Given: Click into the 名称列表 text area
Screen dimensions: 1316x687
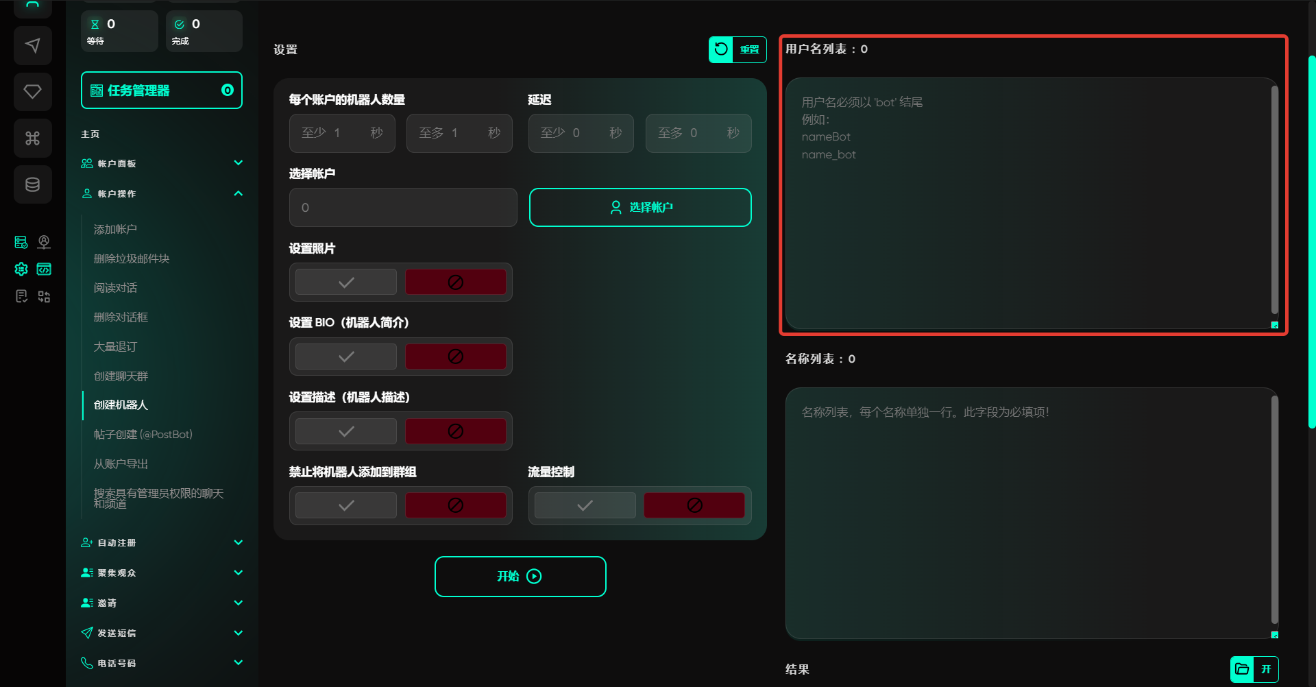Looking at the screenshot, I should (x=1028, y=514).
